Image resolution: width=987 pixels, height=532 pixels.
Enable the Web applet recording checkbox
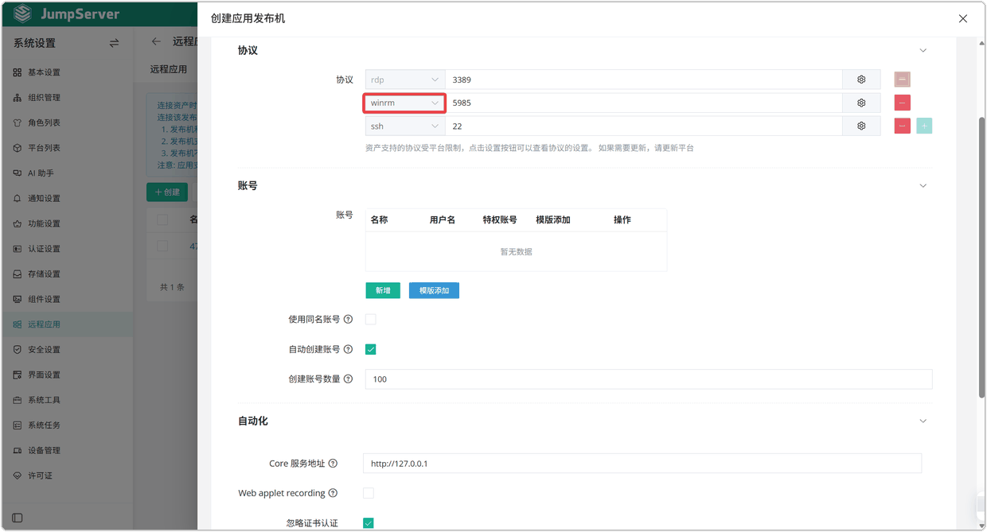pyautogui.click(x=369, y=493)
